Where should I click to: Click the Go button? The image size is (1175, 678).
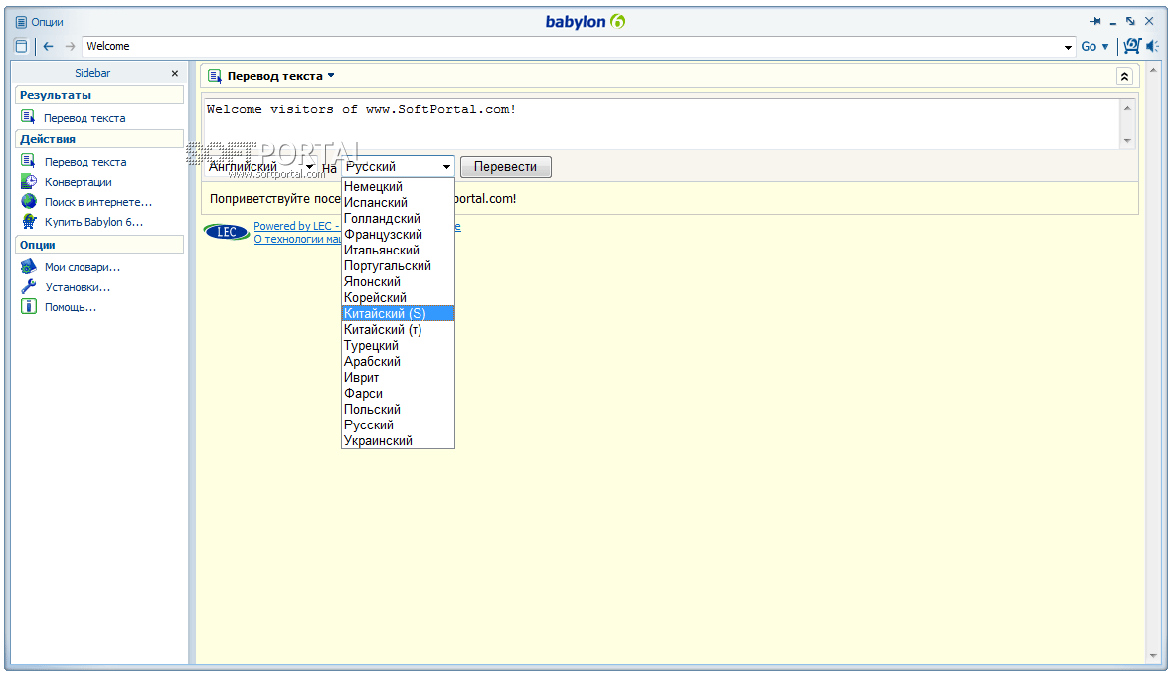[x=1089, y=47]
